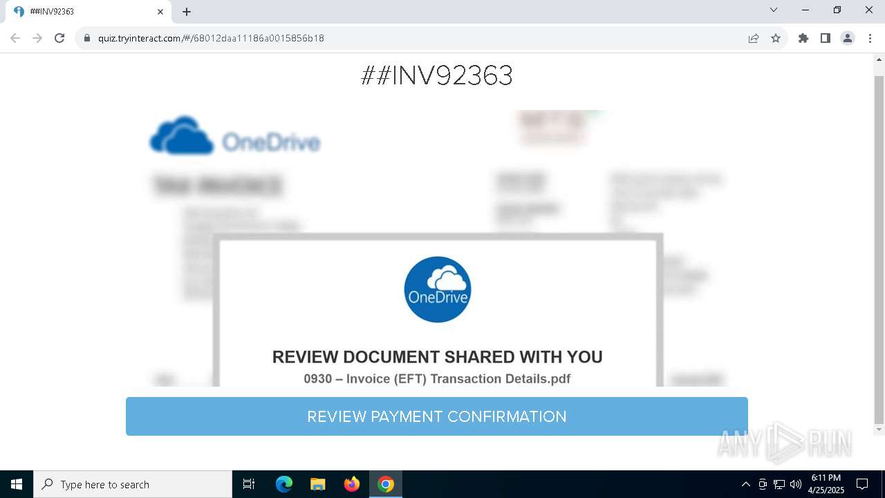
Task: Toggle the browser side panel icon
Action: (826, 38)
